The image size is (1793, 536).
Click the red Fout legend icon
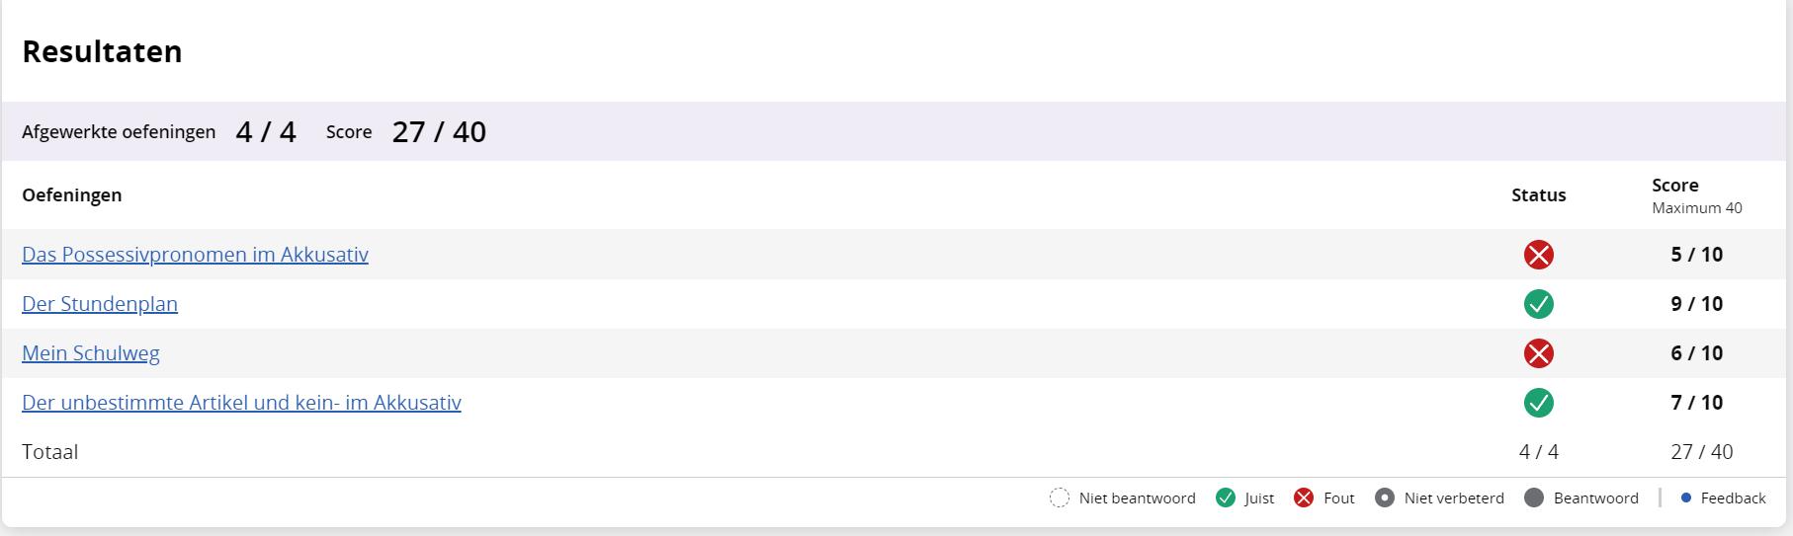click(1304, 498)
